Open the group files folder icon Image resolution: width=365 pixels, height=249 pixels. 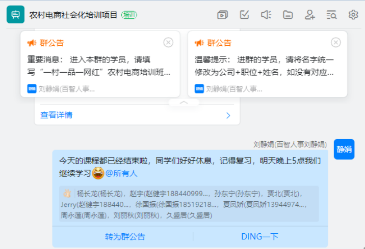[x=288, y=15]
